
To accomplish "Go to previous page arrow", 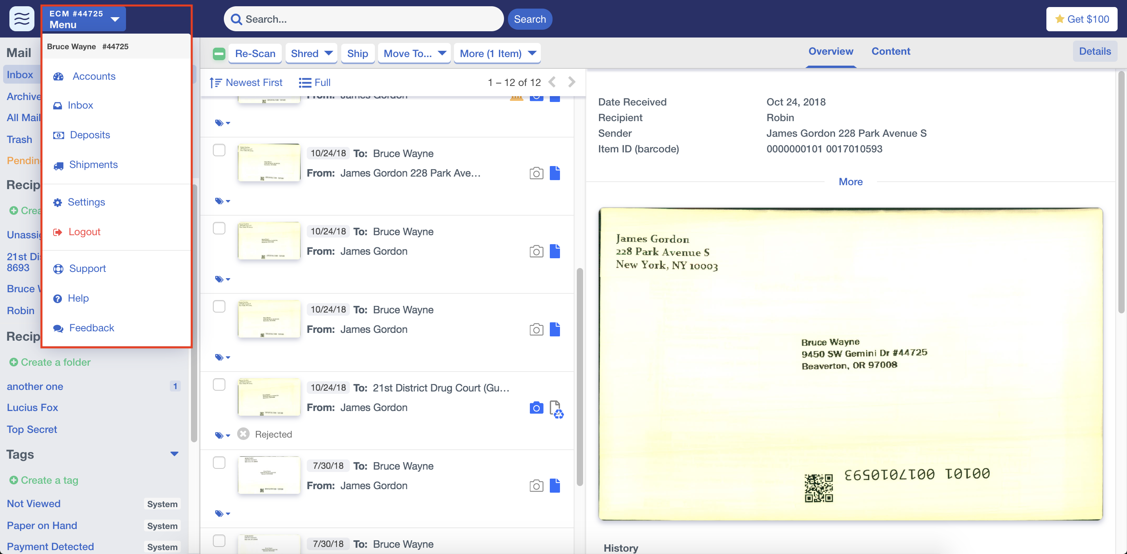I will pyautogui.click(x=552, y=82).
